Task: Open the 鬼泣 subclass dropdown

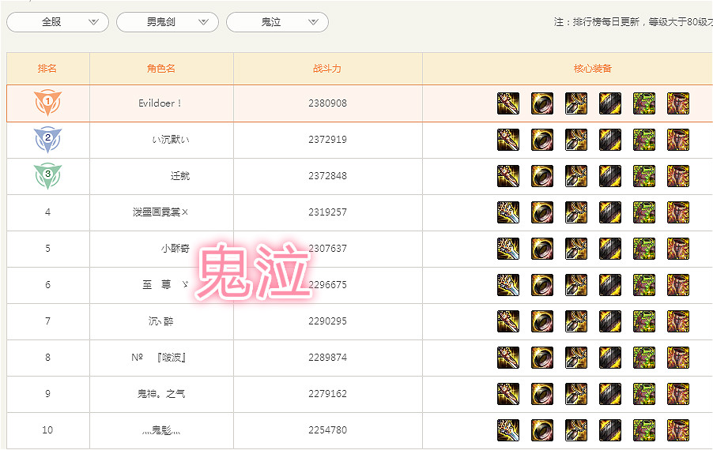Action: point(277,22)
